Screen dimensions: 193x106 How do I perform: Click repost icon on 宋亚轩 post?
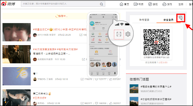click(x=81, y=35)
